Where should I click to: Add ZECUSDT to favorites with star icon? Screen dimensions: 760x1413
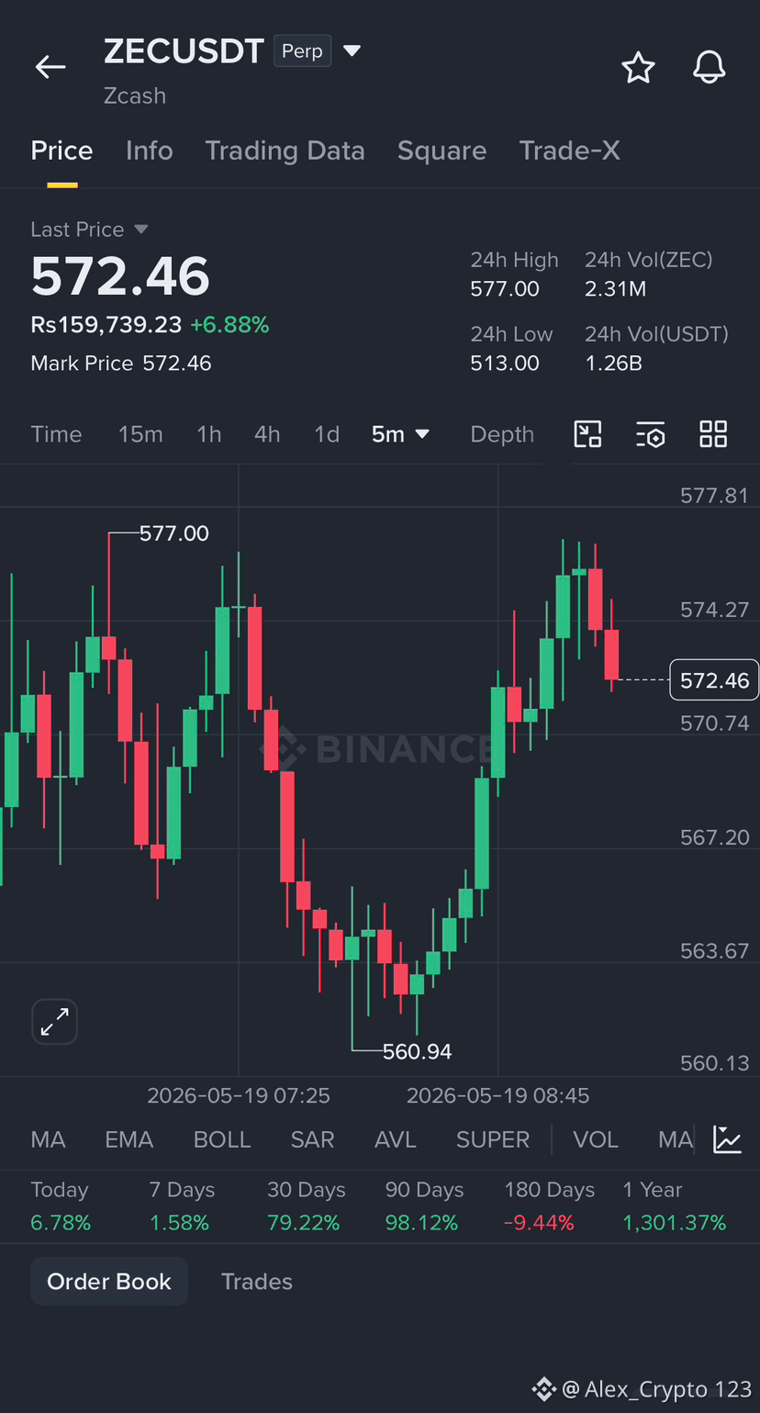point(638,67)
